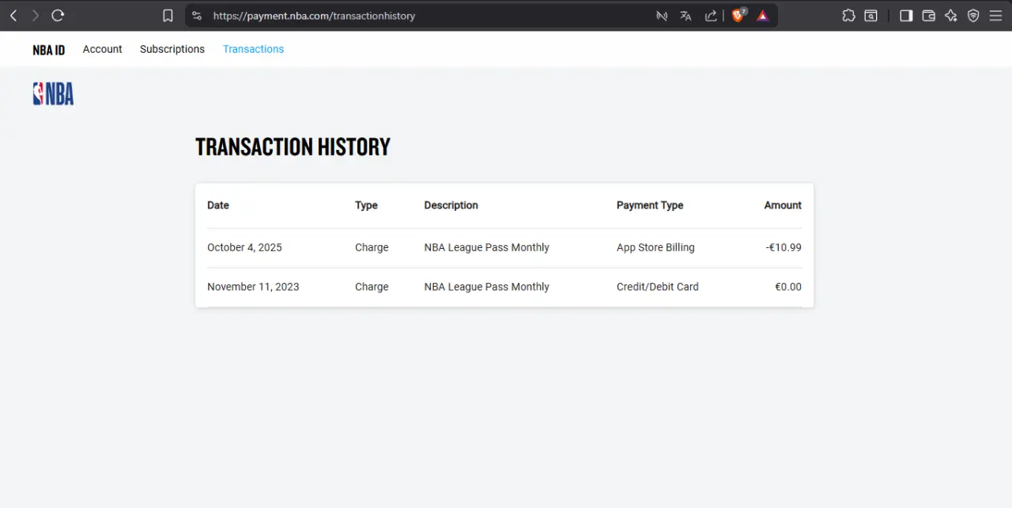
Task: Click the Payment Type column header
Action: [x=650, y=205]
